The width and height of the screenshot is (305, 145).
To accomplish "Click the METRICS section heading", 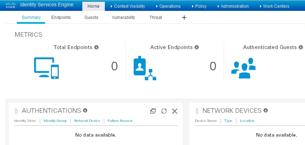I will (28, 35).
